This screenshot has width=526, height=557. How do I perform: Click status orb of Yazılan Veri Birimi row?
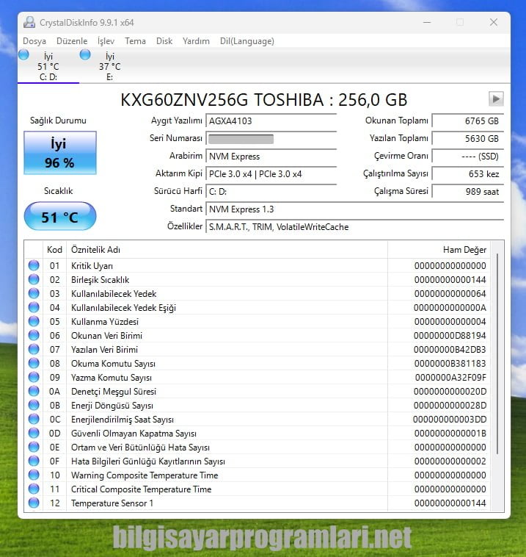34,349
